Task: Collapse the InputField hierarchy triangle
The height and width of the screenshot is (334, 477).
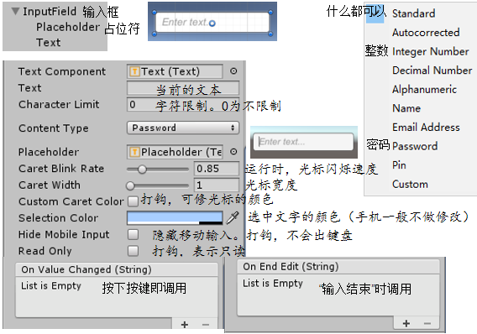Action: (x=15, y=11)
